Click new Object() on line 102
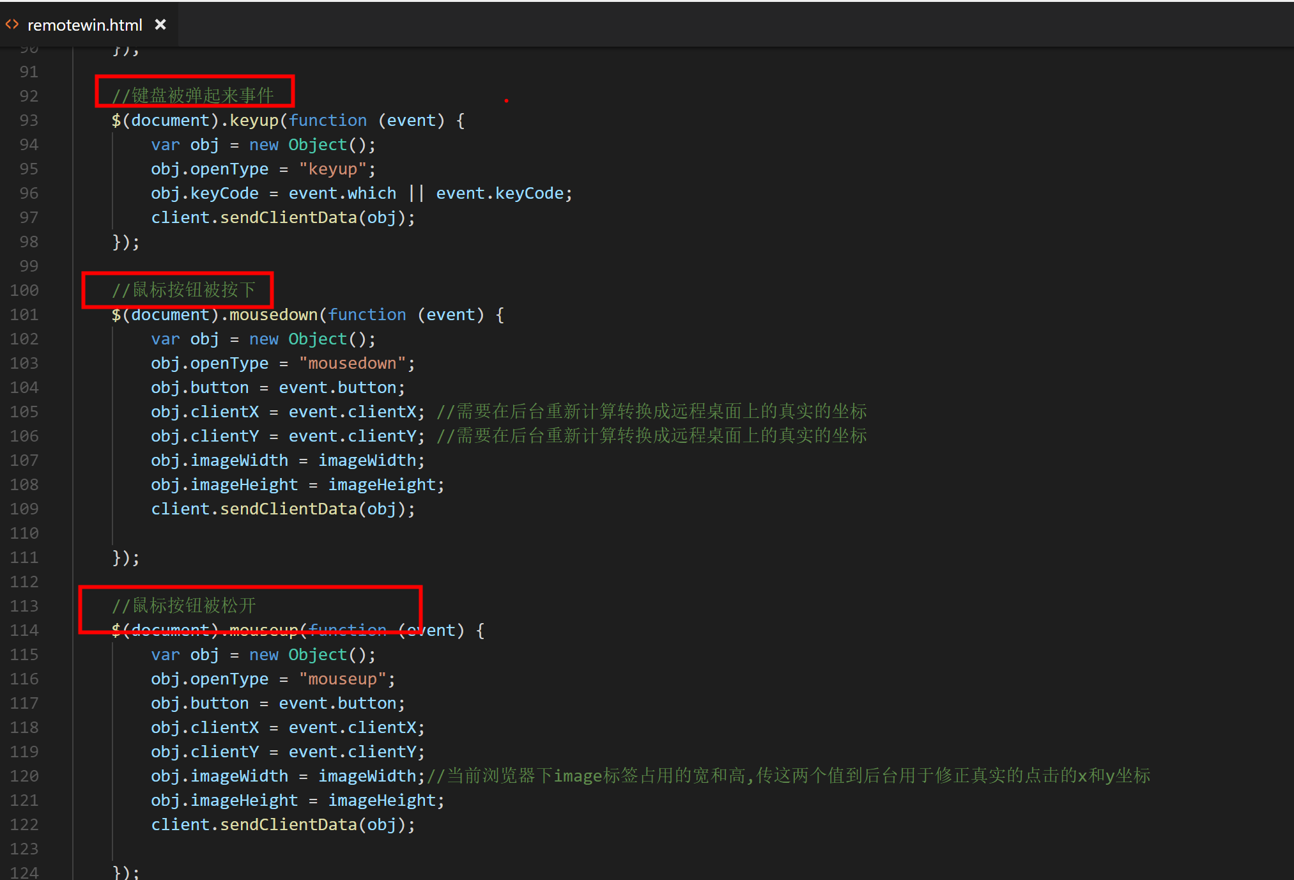1294x880 pixels. tap(308, 339)
